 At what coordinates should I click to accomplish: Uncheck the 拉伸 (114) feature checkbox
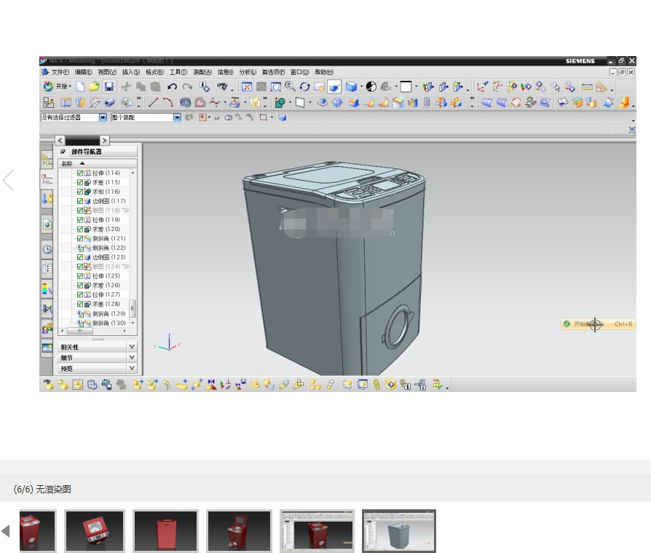pyautogui.click(x=80, y=173)
